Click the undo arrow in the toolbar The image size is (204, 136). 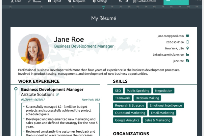[x=120, y=1]
